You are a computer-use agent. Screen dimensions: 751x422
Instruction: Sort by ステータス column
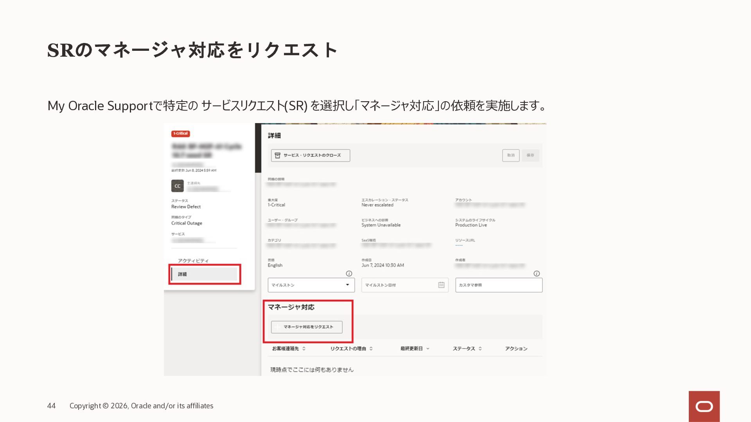(x=480, y=349)
